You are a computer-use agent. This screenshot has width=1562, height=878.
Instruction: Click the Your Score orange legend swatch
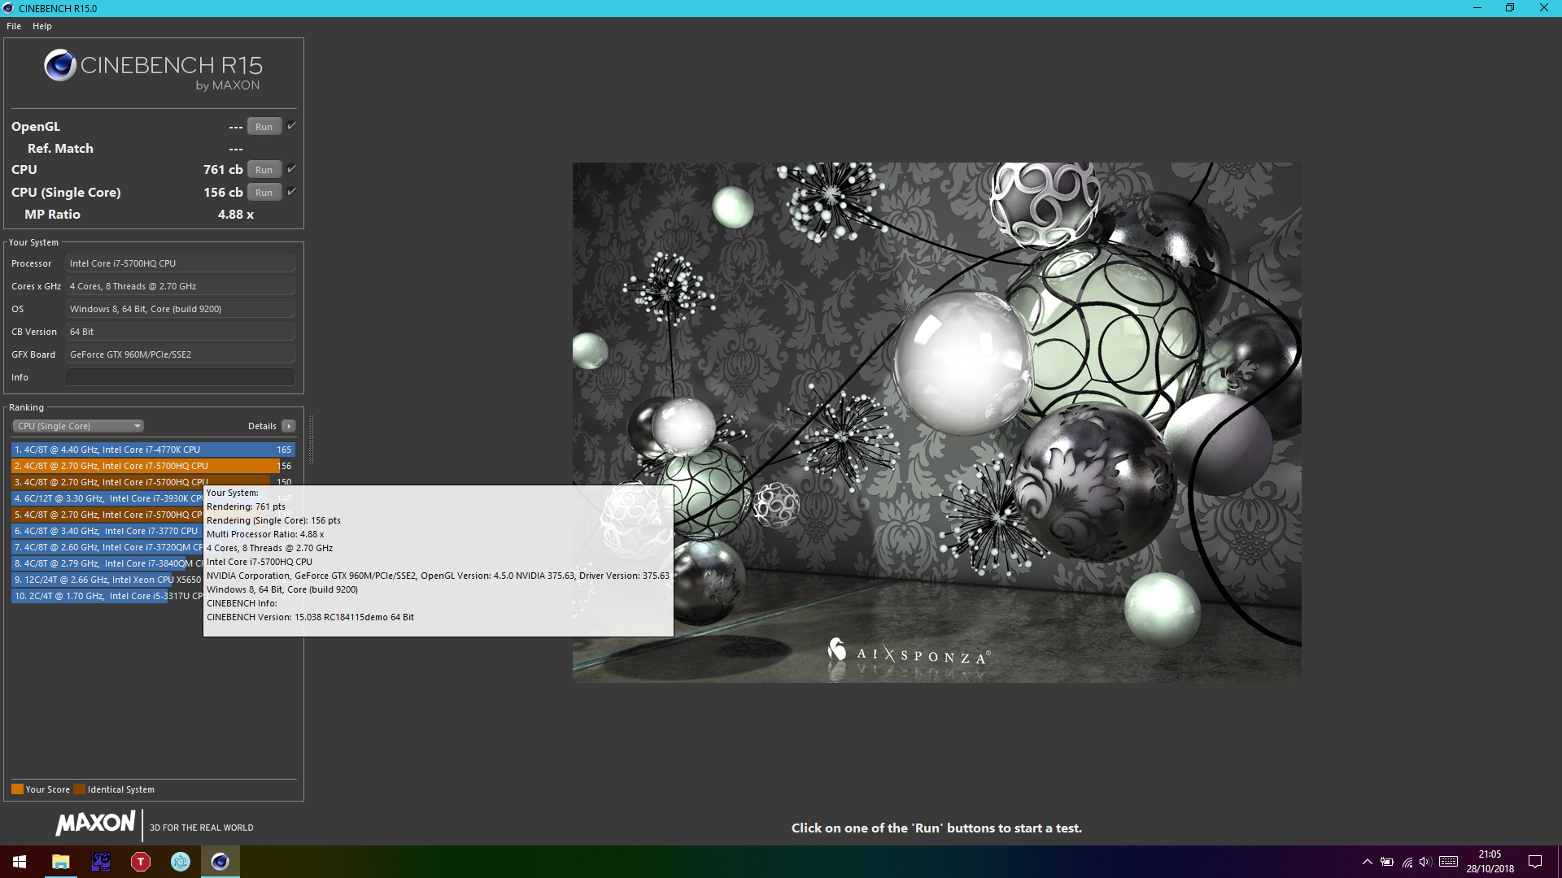(x=17, y=789)
